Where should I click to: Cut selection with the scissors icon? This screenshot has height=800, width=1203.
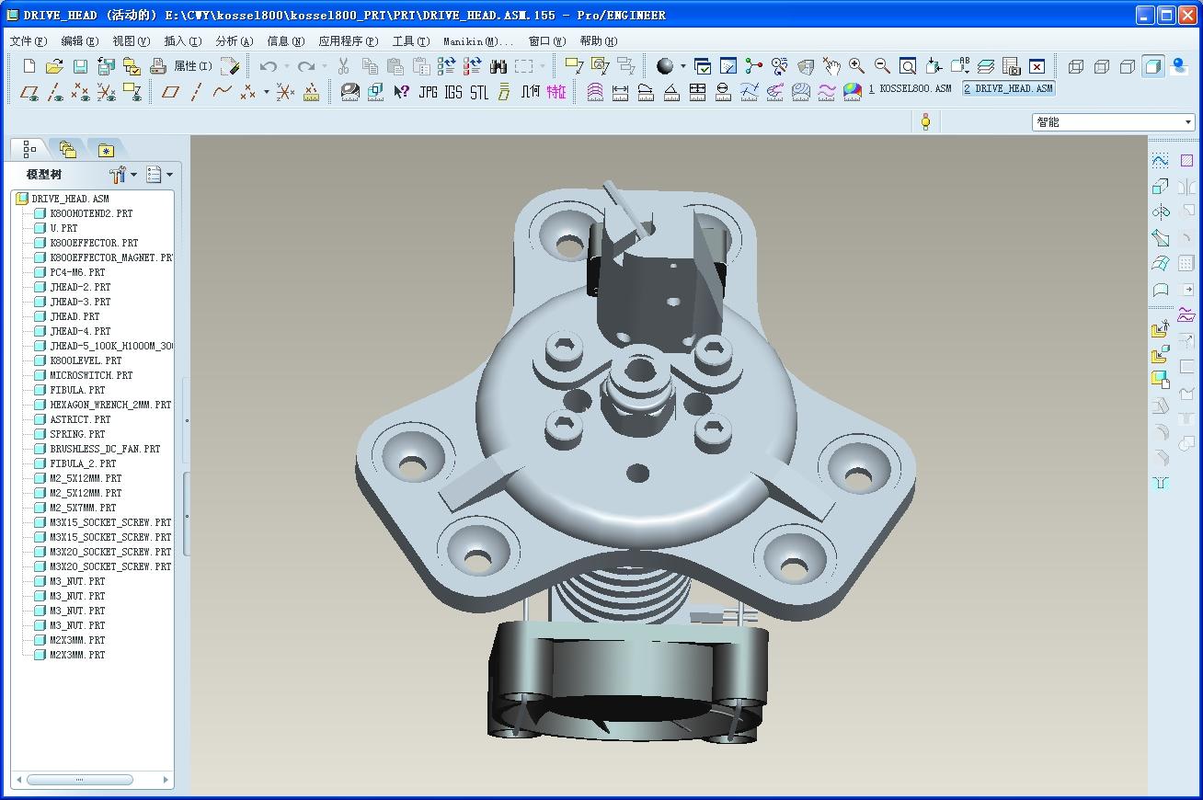click(x=344, y=66)
